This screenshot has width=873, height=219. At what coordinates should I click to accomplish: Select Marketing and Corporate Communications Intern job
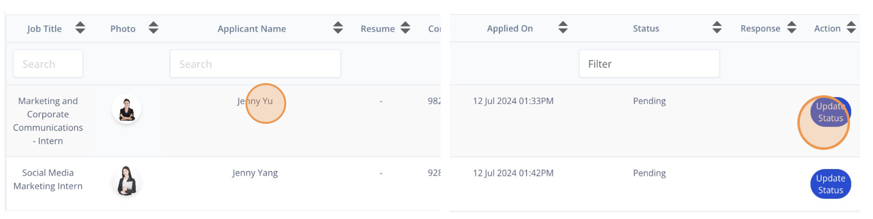48,121
